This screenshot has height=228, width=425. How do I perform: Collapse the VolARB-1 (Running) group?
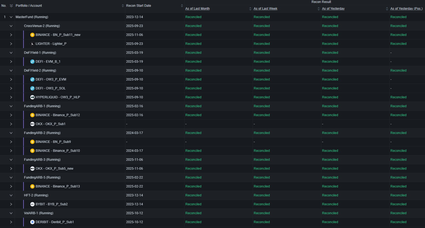tap(11, 213)
